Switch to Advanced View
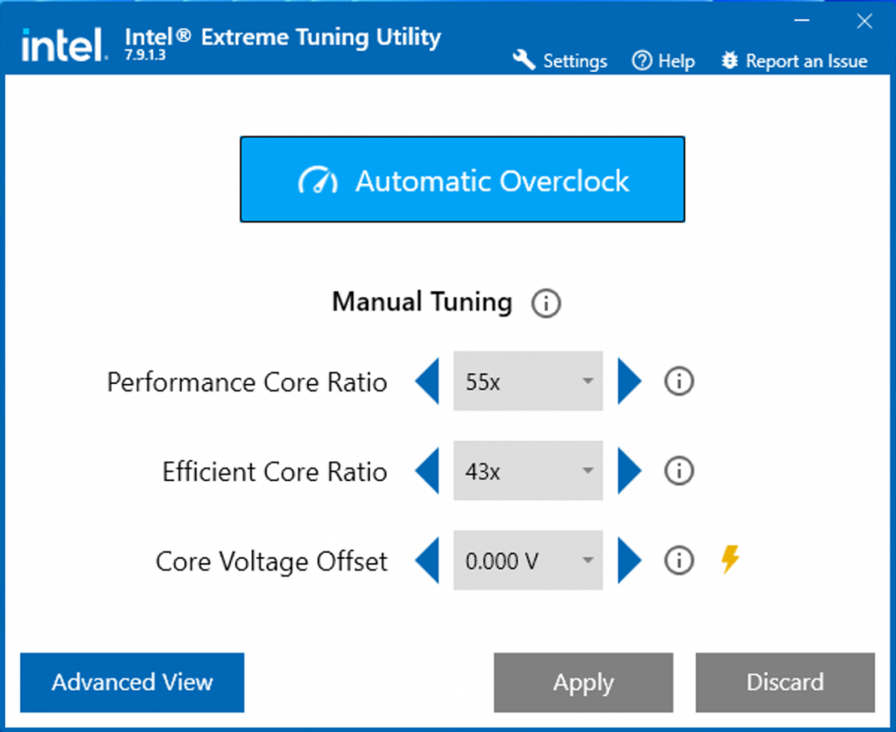896x732 pixels. tap(132, 682)
